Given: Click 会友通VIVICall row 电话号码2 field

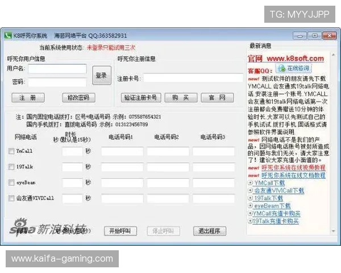Looking at the screenshot, I should click(x=168, y=198).
